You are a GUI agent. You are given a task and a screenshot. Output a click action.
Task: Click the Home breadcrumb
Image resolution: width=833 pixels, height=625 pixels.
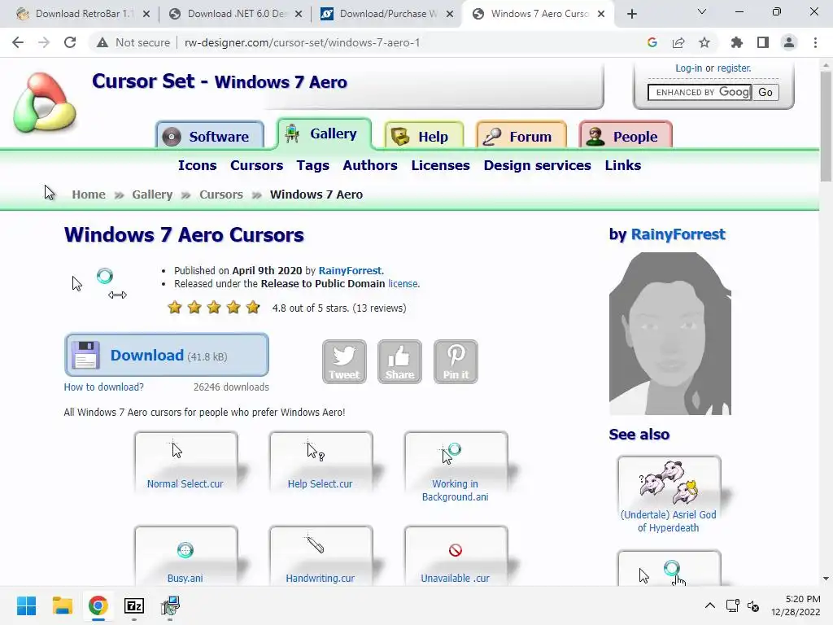pyautogui.click(x=89, y=194)
